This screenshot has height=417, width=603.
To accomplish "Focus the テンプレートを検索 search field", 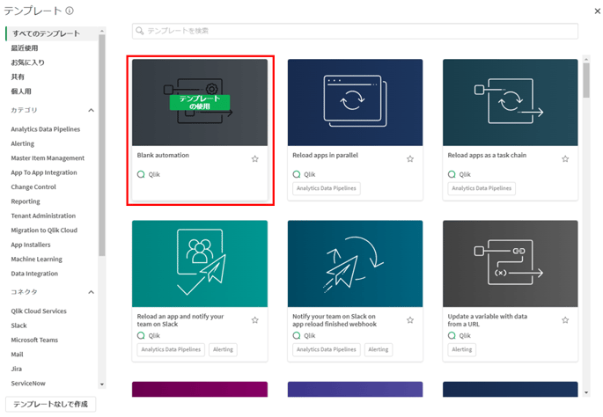I will coord(355,31).
